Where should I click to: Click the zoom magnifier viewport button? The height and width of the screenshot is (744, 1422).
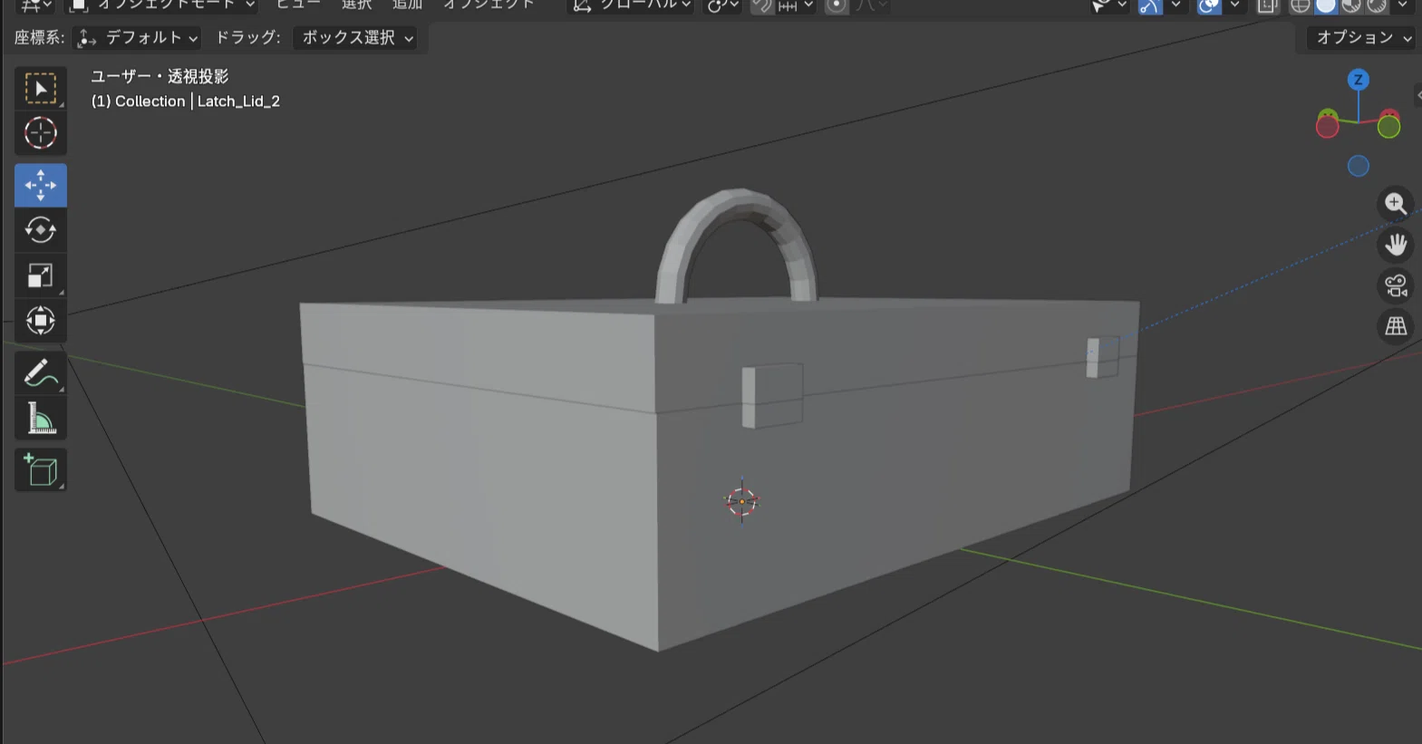click(1396, 204)
